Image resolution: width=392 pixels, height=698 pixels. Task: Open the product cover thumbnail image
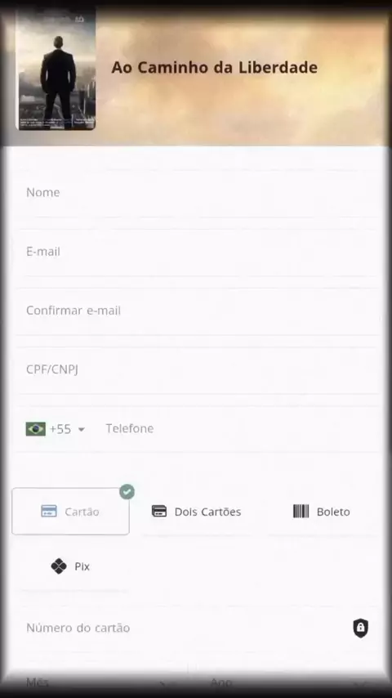pos(56,69)
